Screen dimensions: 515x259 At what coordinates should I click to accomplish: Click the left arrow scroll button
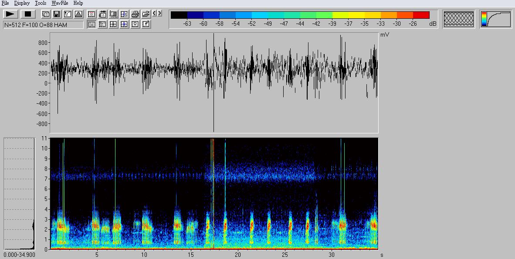(155, 14)
